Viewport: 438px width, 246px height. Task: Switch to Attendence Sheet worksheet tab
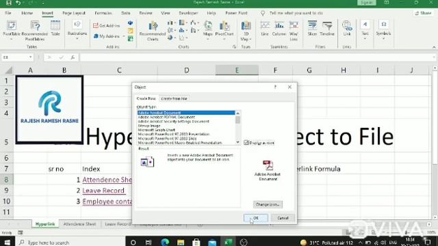pos(79,224)
